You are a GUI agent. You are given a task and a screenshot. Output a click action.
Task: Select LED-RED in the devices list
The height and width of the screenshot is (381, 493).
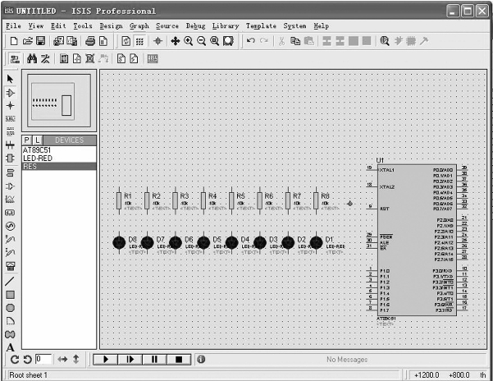(59, 158)
